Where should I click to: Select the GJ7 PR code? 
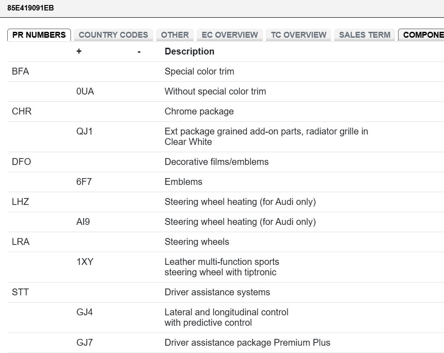coord(84,343)
